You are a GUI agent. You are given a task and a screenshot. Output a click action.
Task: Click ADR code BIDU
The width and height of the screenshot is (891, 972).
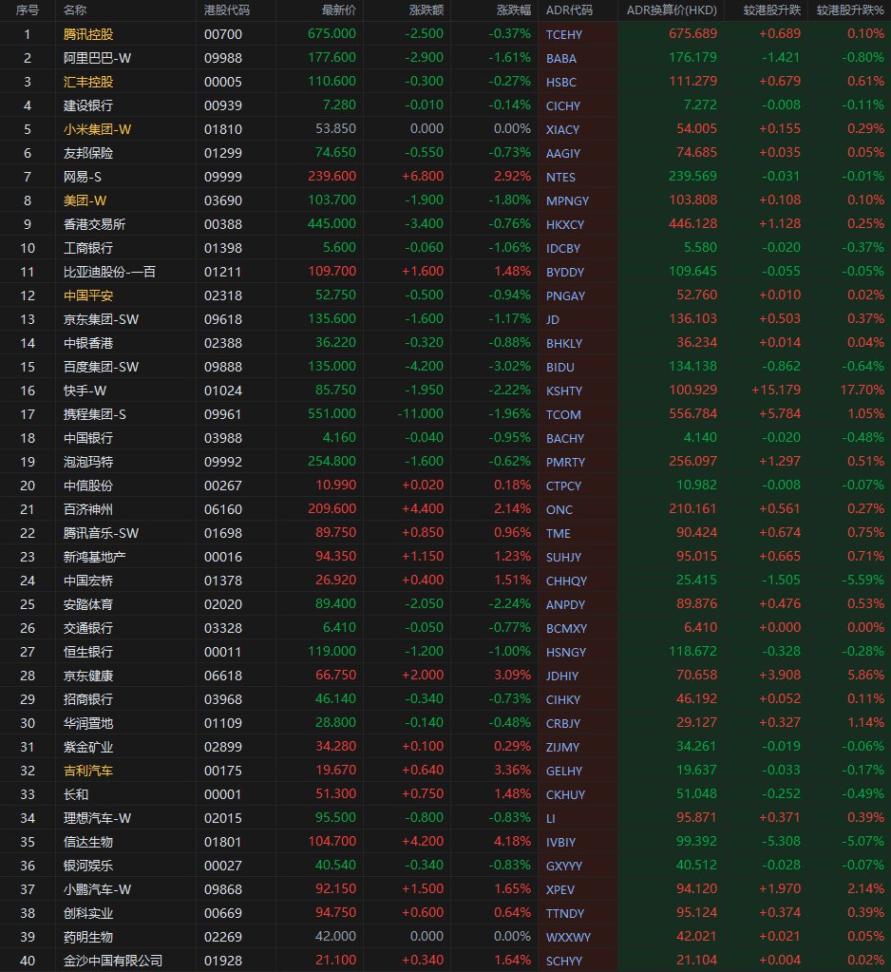pyautogui.click(x=559, y=367)
